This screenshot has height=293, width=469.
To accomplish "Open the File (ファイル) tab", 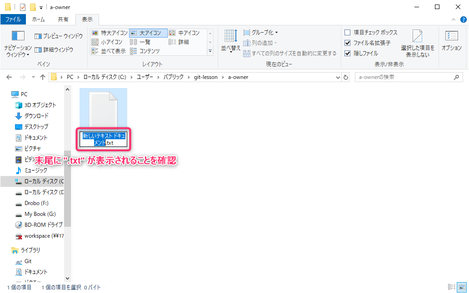I will coord(13,20).
